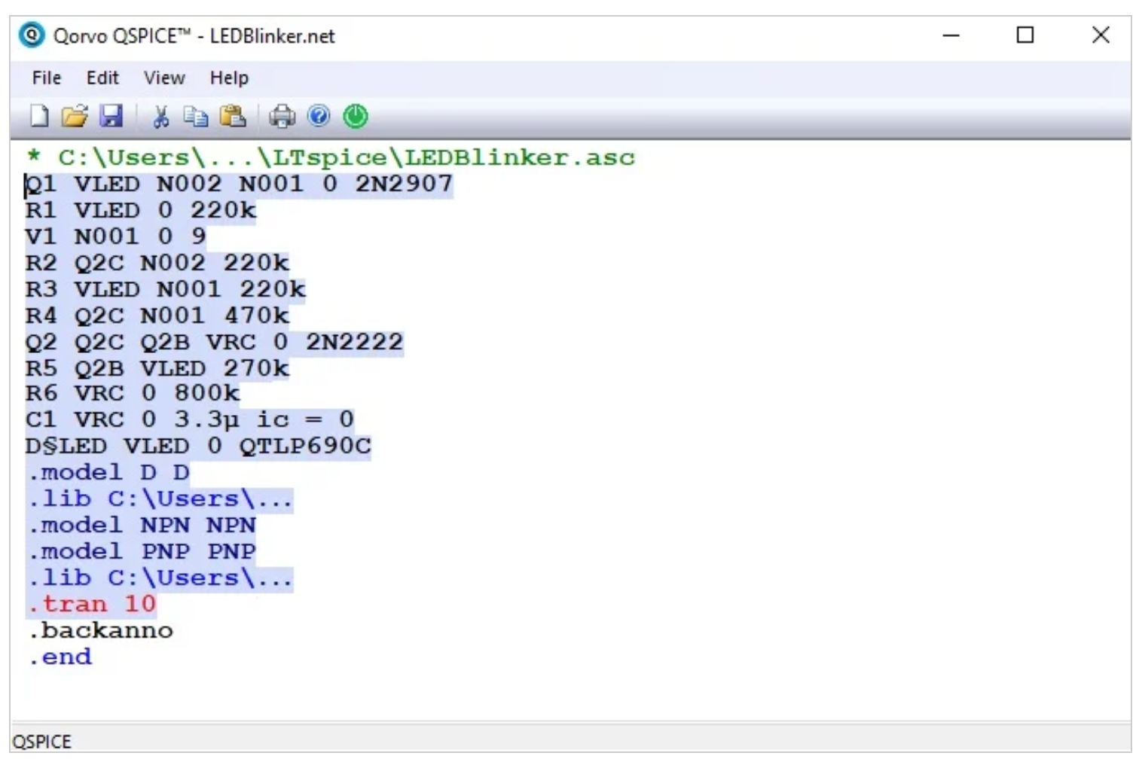Click the R6 VRC 0 800k line
1145x762 pixels.
[x=133, y=394]
